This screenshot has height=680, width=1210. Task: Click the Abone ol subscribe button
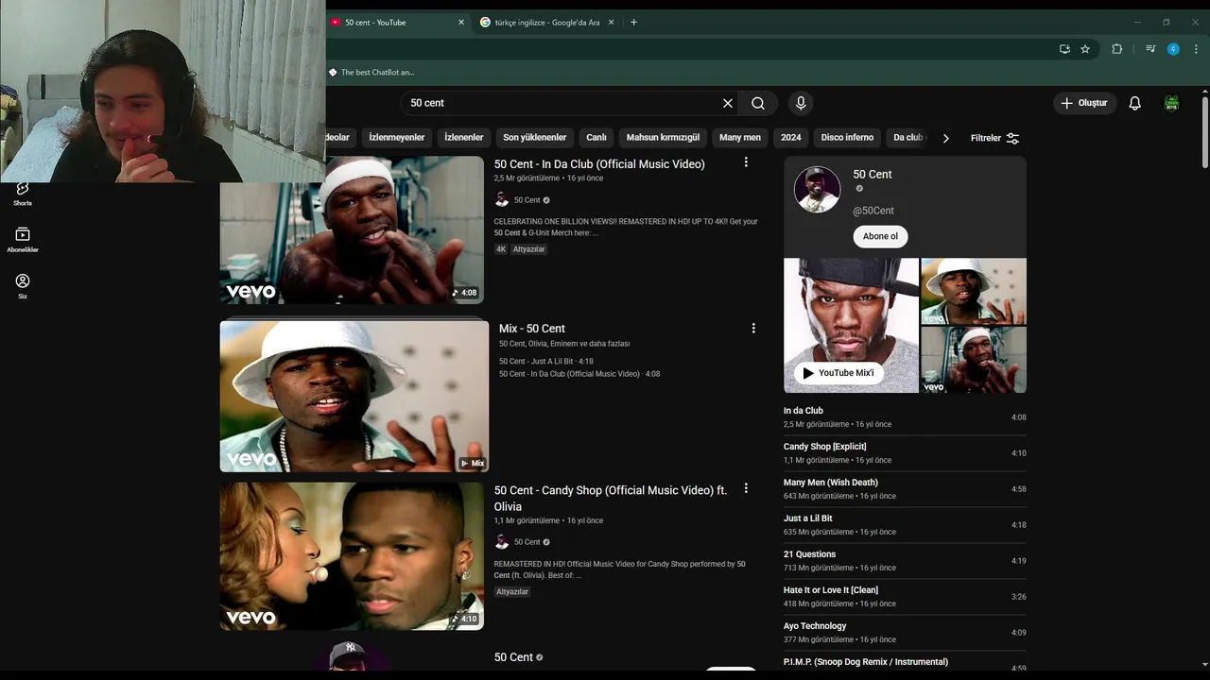[880, 236]
